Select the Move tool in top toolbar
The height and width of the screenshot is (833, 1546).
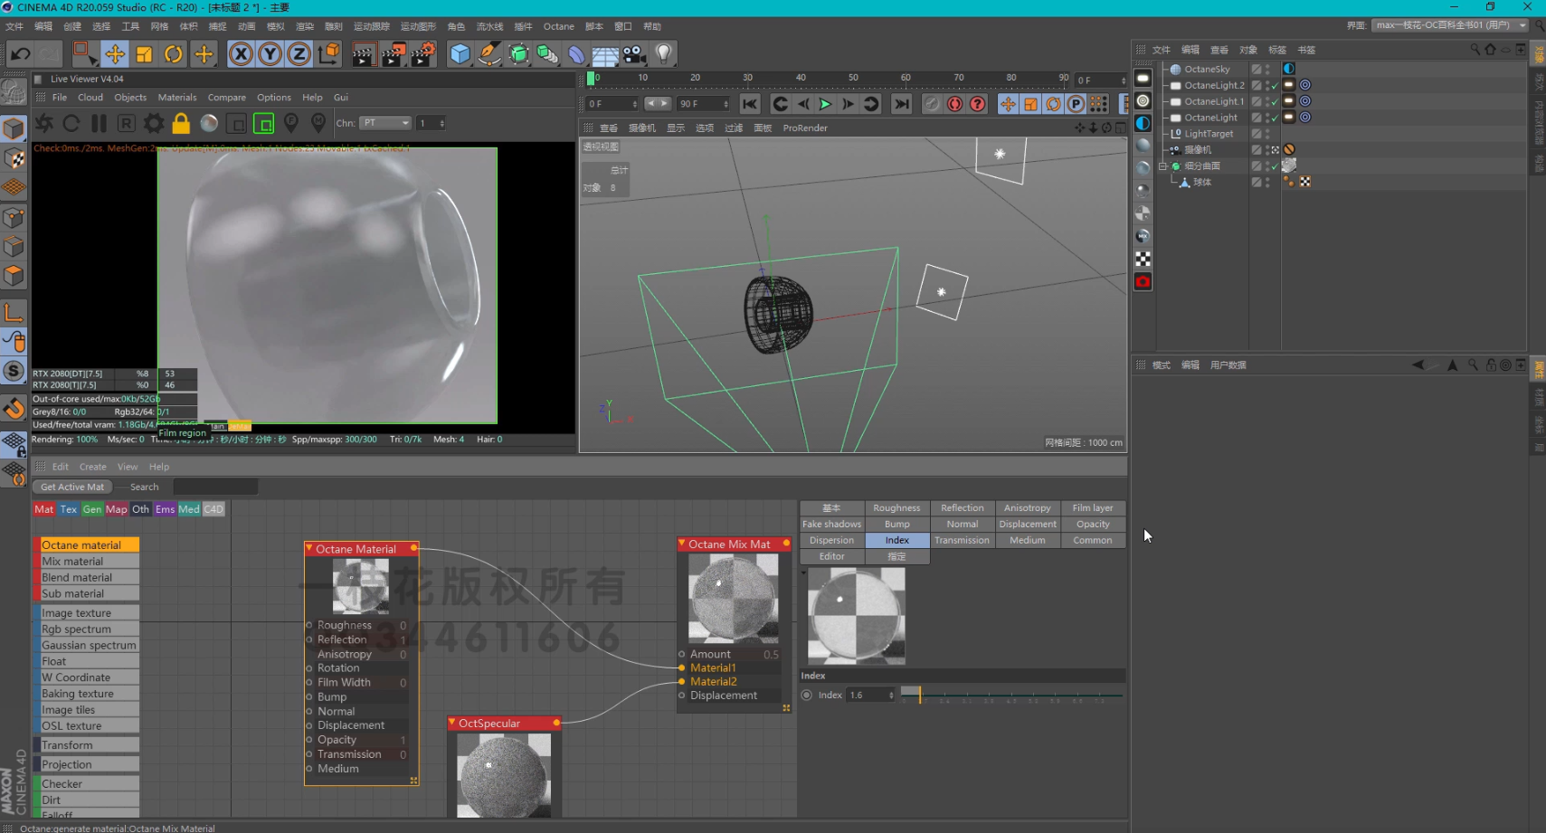114,54
